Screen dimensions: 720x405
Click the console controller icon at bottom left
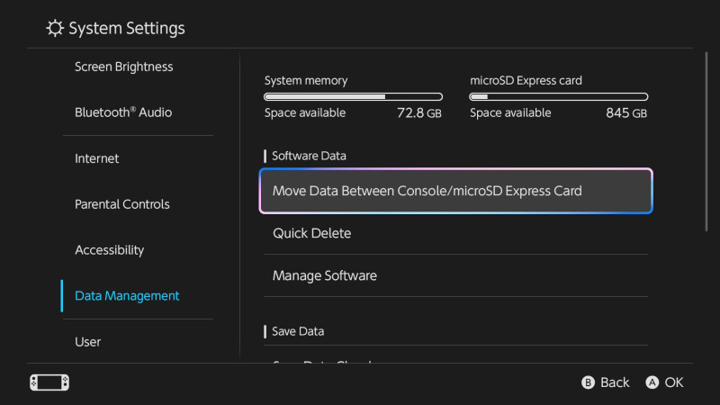click(49, 382)
